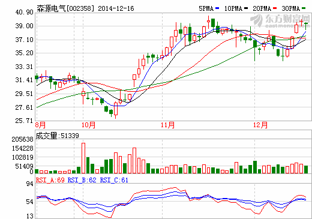Click the 29.51 price axis label

tap(24, 94)
